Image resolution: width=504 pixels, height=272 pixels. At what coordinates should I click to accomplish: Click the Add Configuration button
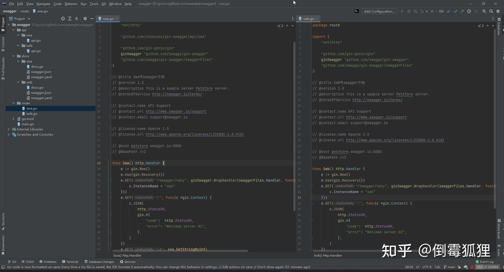[x=379, y=11]
